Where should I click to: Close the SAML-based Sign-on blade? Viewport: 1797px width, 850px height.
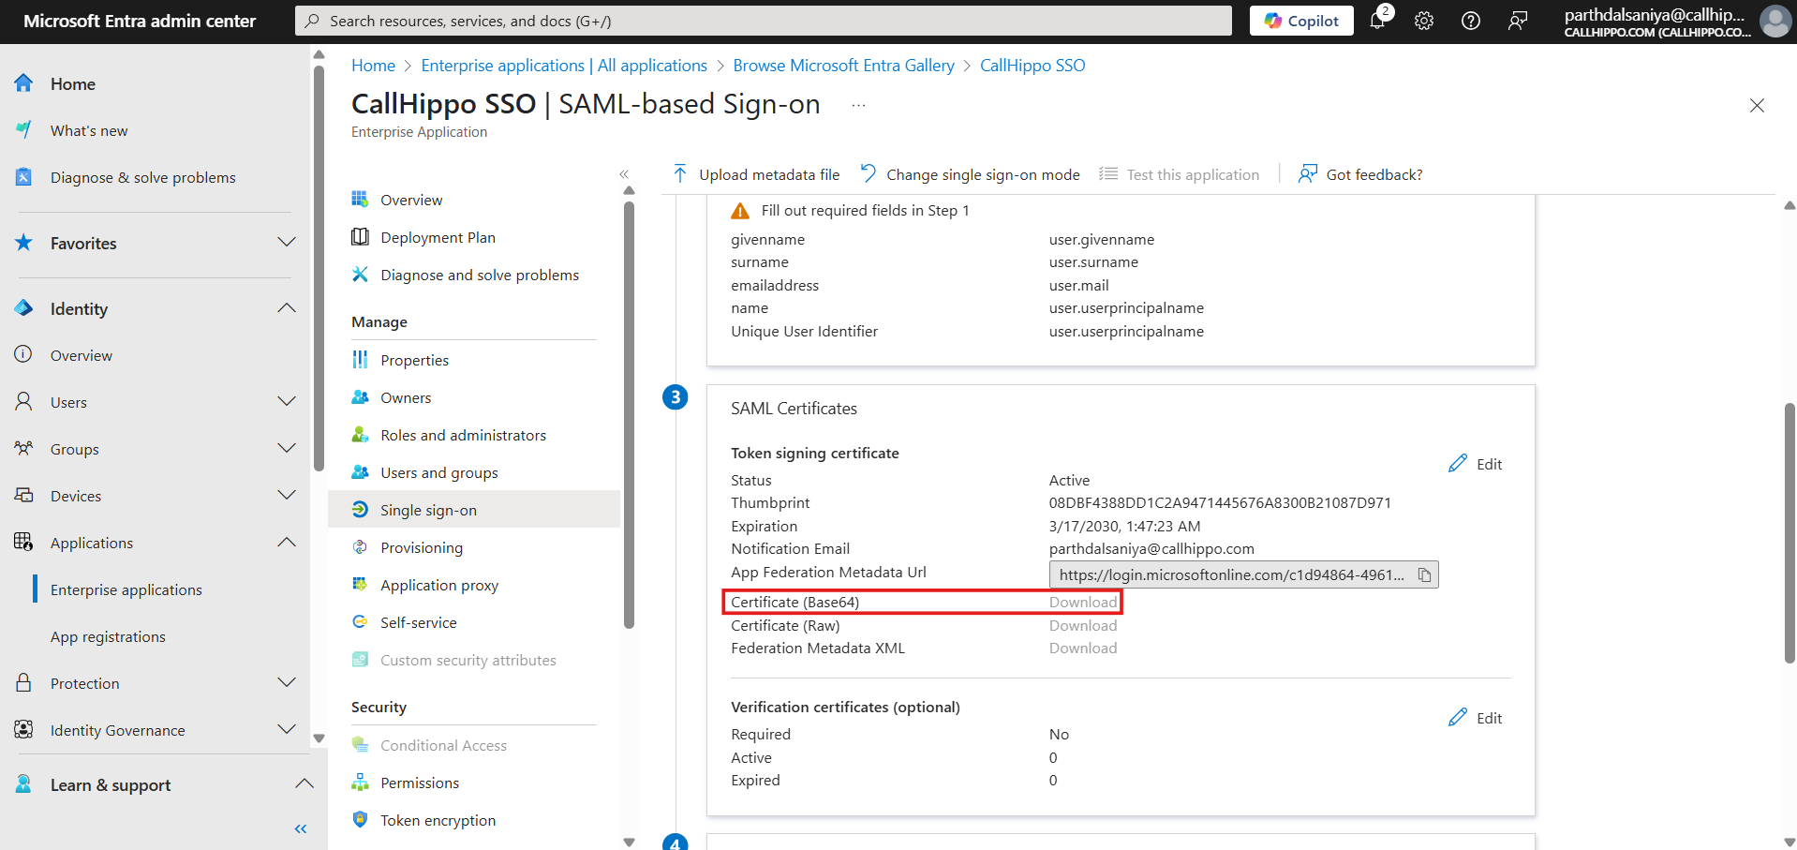pyautogui.click(x=1757, y=106)
